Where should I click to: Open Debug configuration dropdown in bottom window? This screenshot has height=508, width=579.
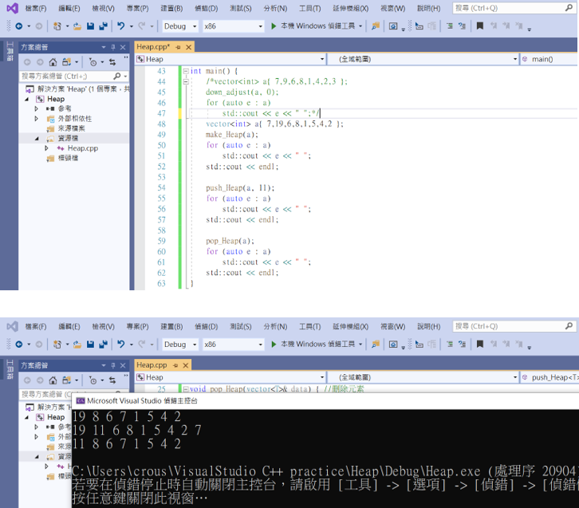pos(180,345)
